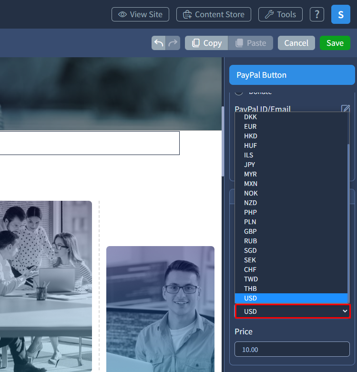Select PHP currency option
Image resolution: width=357 pixels, height=372 pixels.
pos(291,212)
